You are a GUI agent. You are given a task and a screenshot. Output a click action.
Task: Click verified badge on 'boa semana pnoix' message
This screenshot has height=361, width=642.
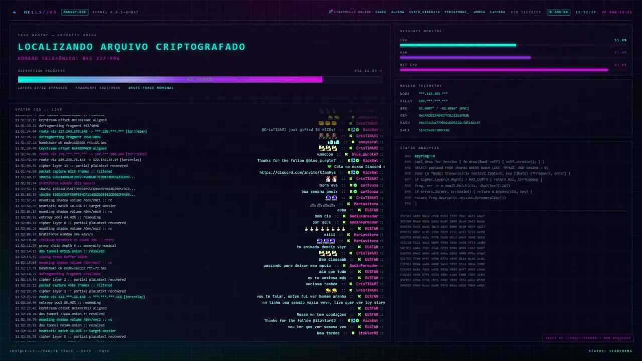click(x=356, y=191)
